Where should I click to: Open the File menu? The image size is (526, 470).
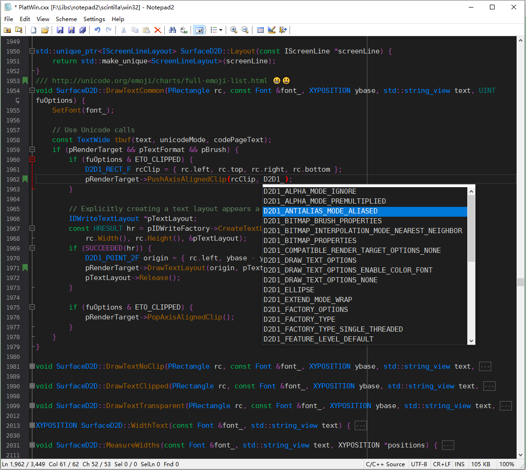(9, 19)
